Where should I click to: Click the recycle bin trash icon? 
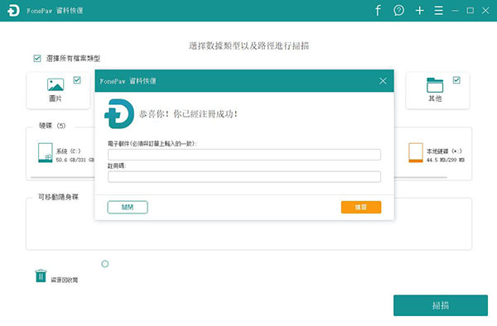click(41, 276)
